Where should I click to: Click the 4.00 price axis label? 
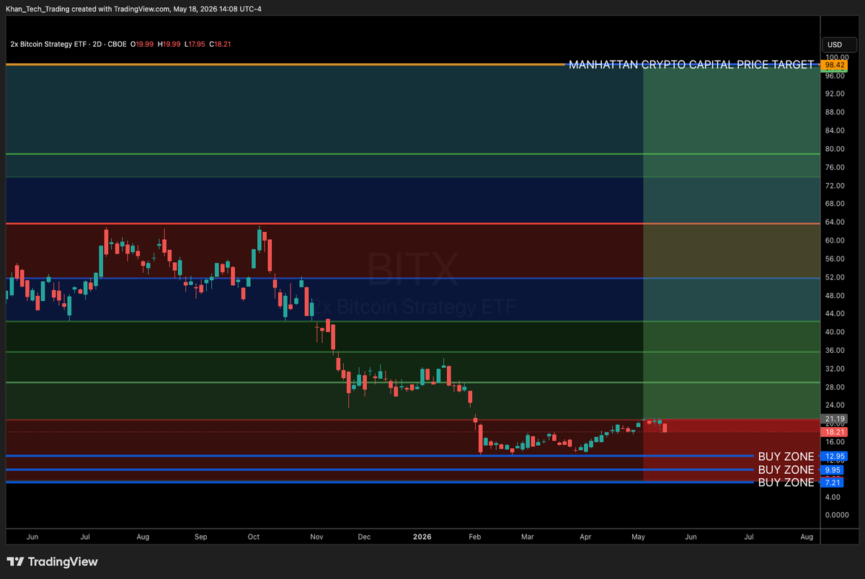click(x=833, y=497)
